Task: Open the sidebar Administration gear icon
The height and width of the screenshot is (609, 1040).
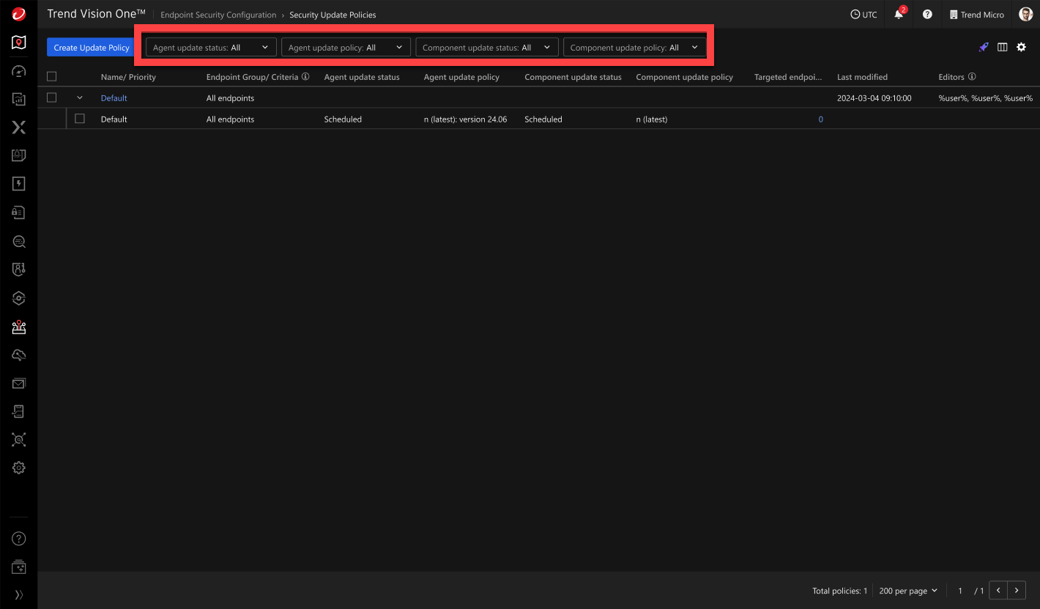Action: (x=19, y=468)
